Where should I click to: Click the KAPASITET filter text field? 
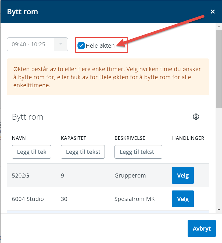point(83,152)
